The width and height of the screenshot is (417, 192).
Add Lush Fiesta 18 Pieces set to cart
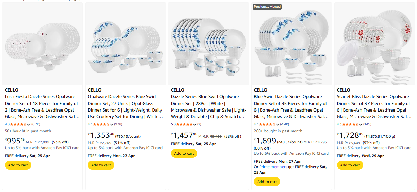tap(18, 165)
